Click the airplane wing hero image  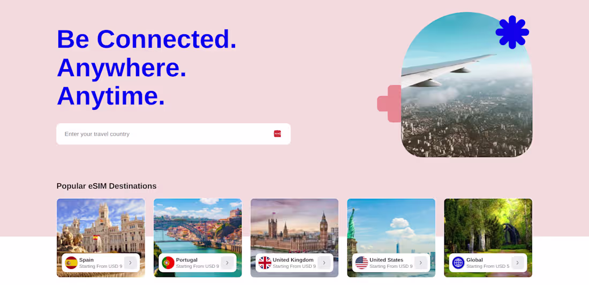[466, 85]
